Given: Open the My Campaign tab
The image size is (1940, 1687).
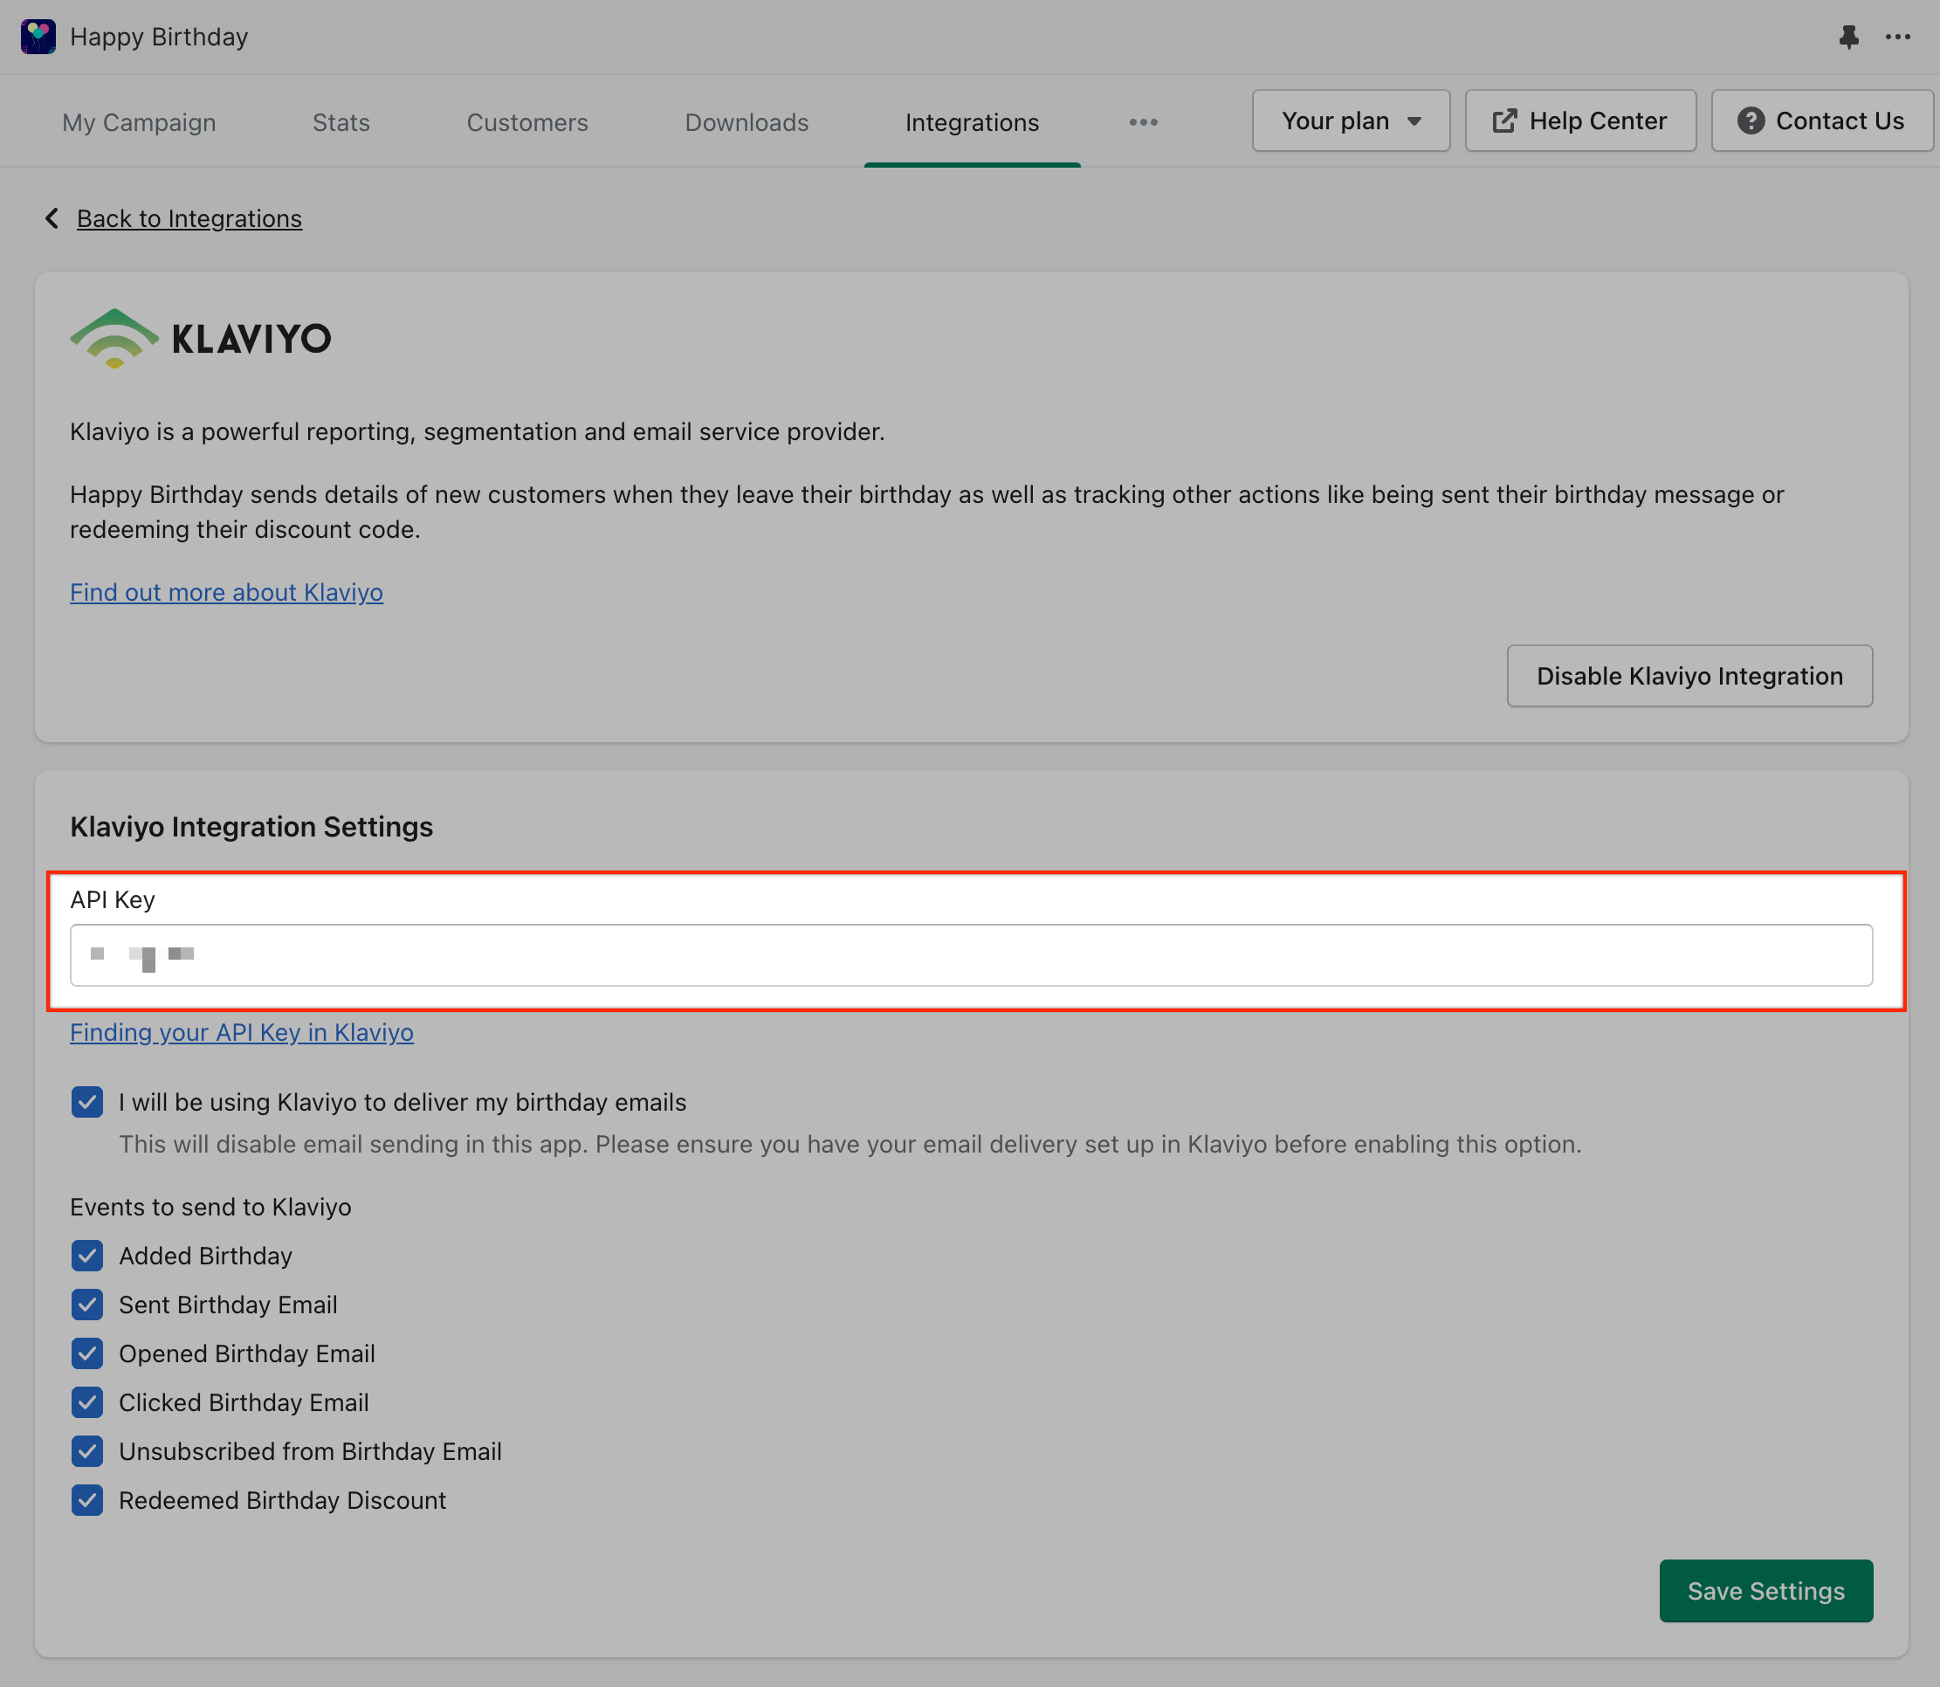Looking at the screenshot, I should [140, 122].
